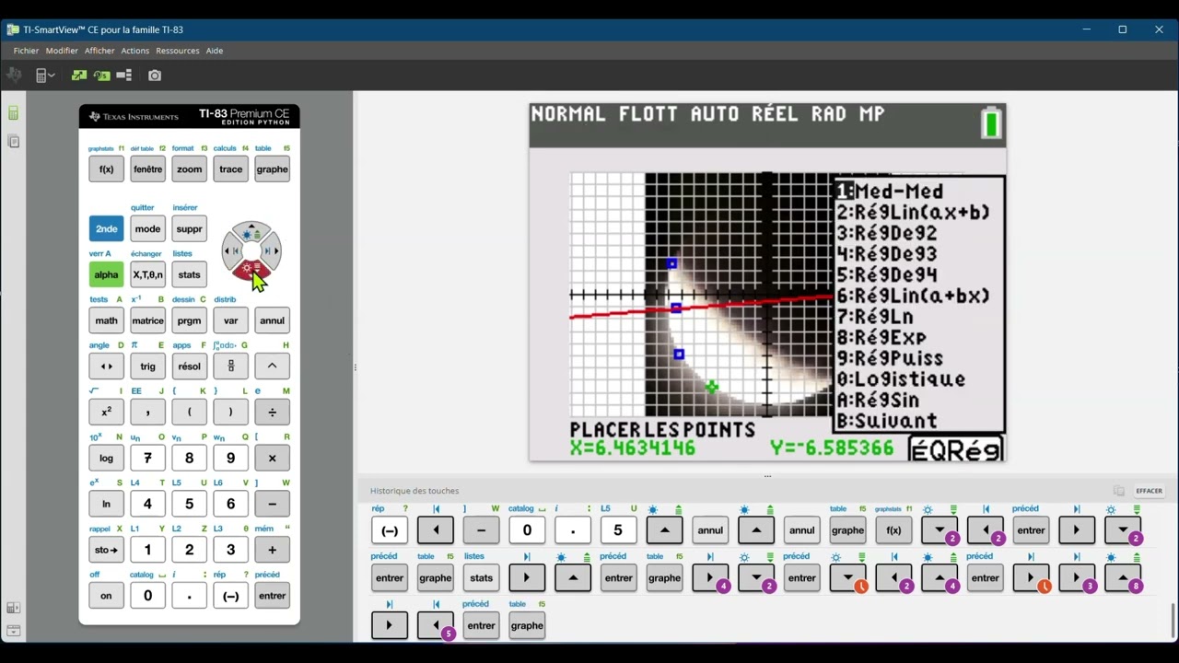Image resolution: width=1179 pixels, height=663 pixels.
Task: Open the Actions menu
Action: tap(134, 51)
